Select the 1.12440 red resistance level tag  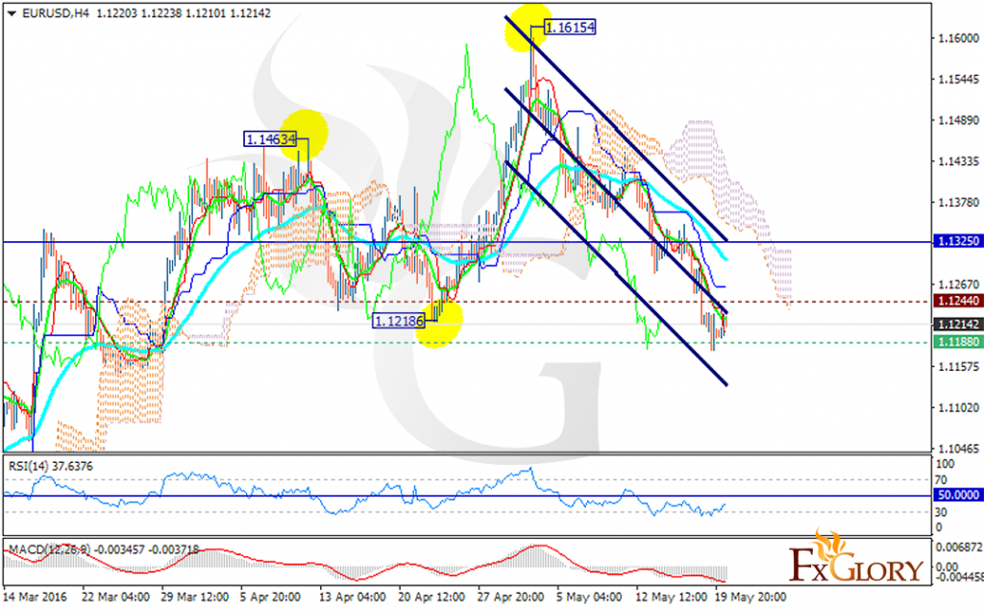(x=958, y=301)
